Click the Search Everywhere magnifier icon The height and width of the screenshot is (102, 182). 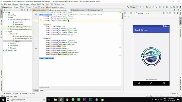177,7
